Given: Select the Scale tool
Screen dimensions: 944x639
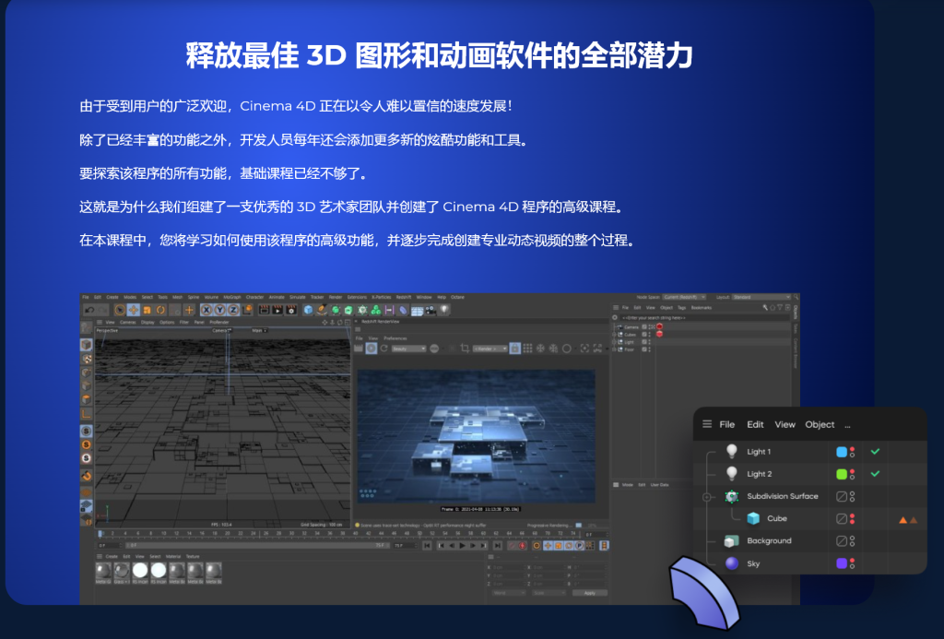Looking at the screenshot, I should point(147,310).
